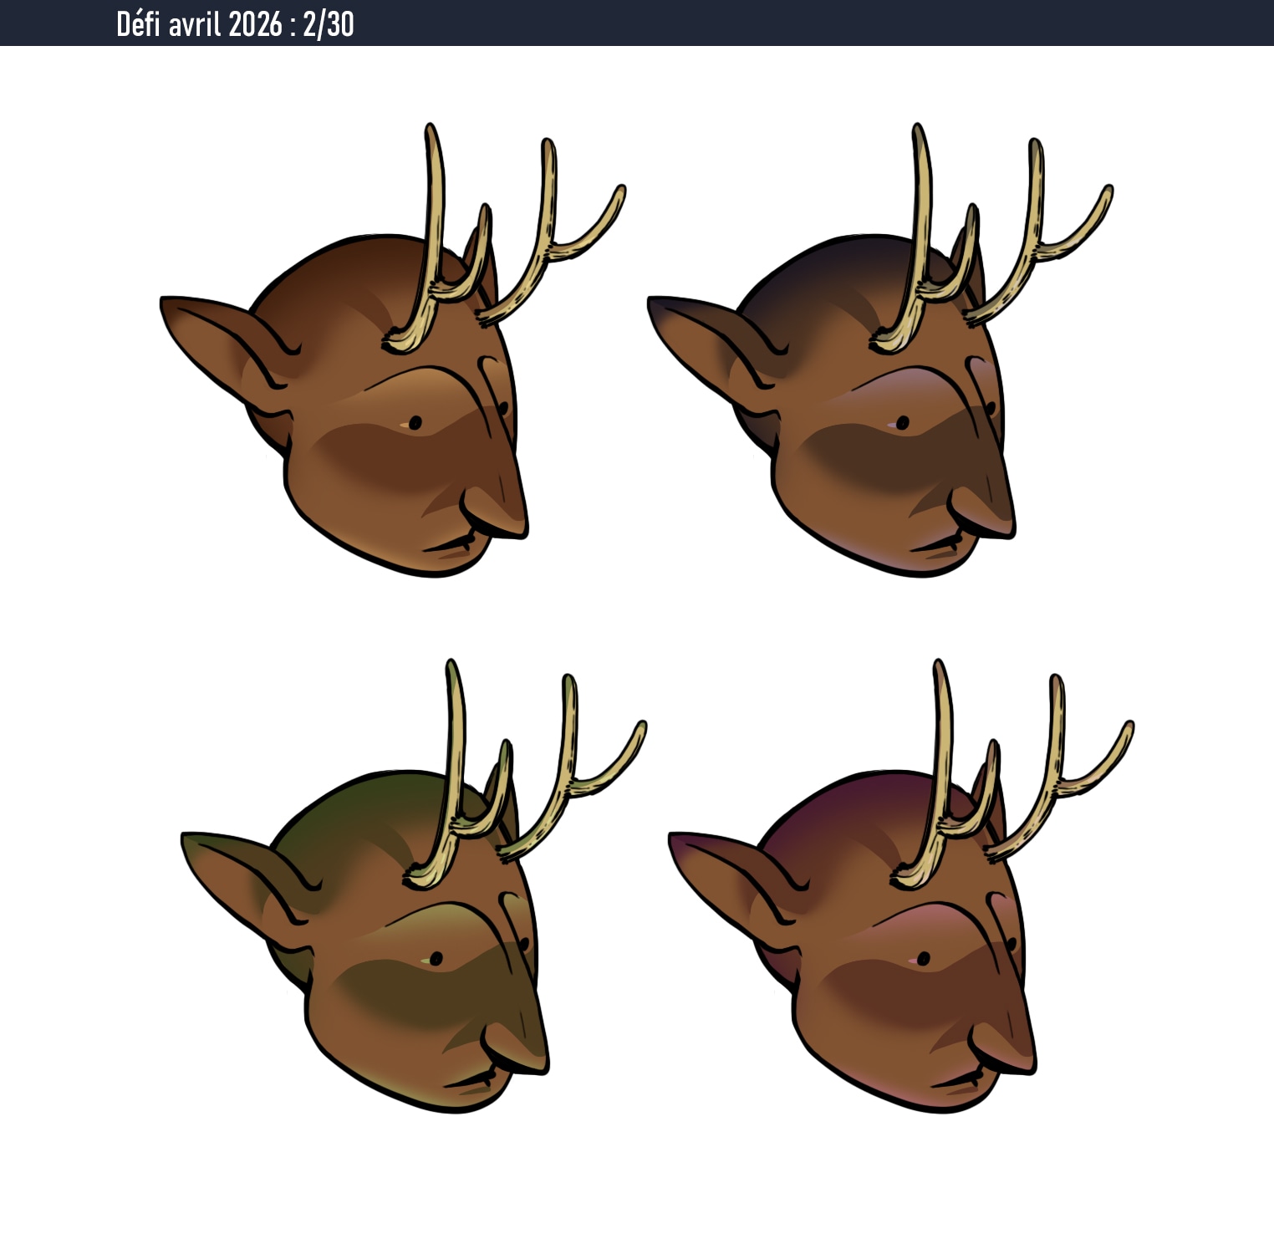The height and width of the screenshot is (1254, 1274).
Task: Click the antler base on the magenta-tinted head
Action: click(910, 874)
